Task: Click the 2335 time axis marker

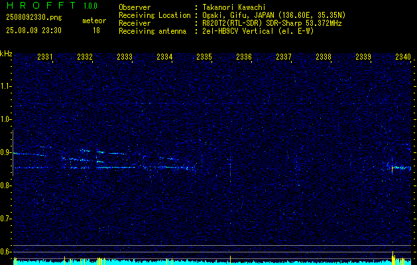Action: click(204, 56)
